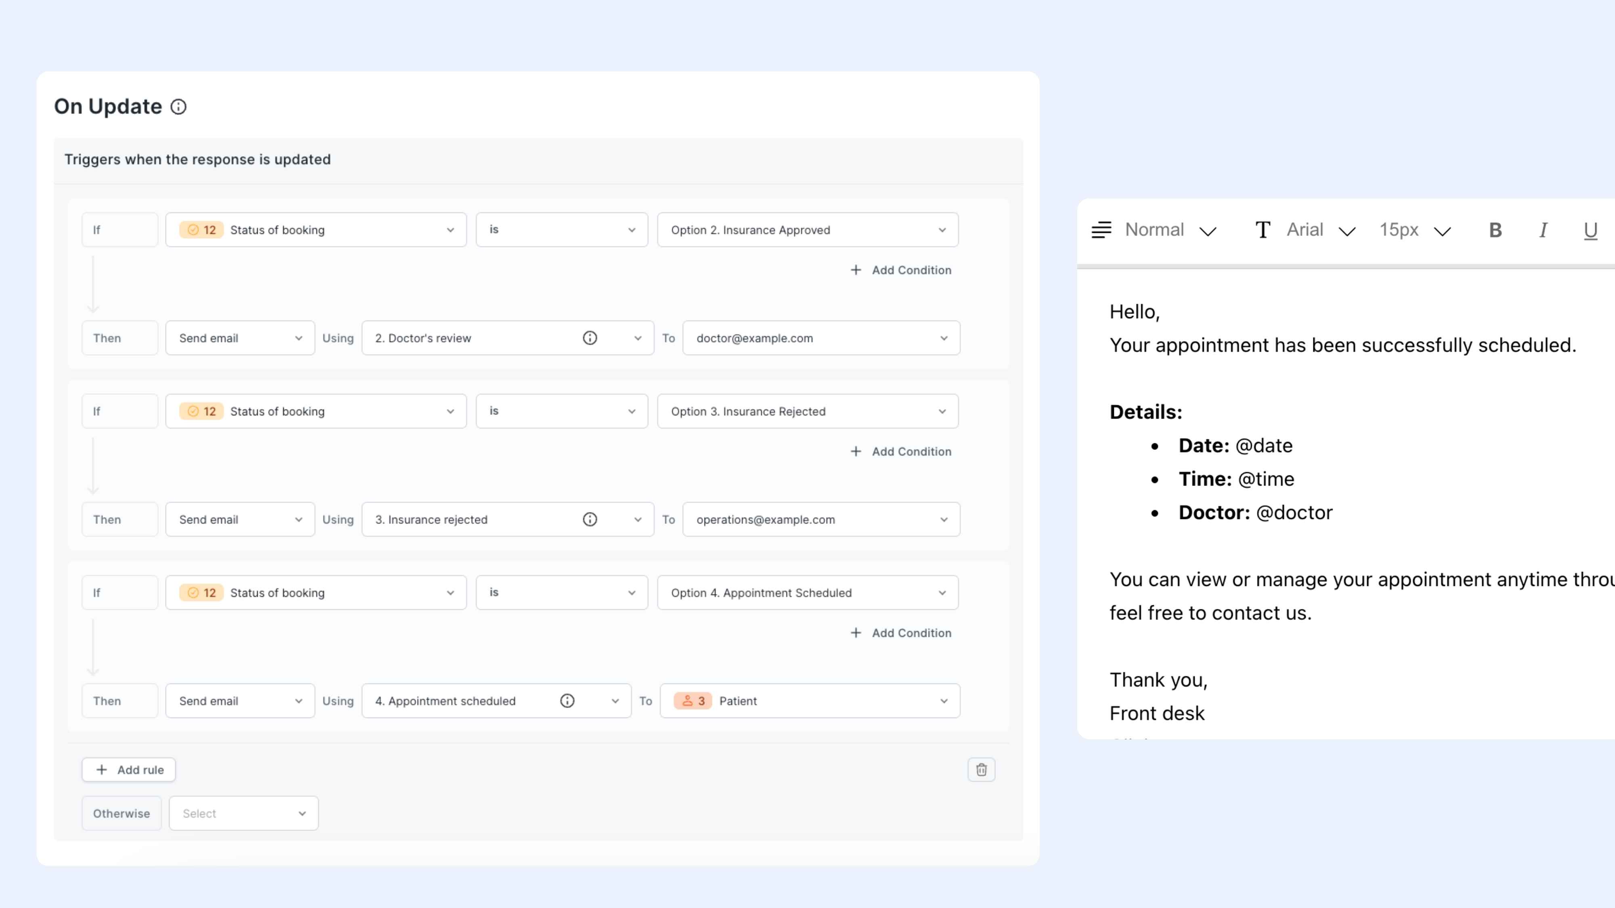
Task: Toggle italic formatting in the editor
Action: [1543, 230]
